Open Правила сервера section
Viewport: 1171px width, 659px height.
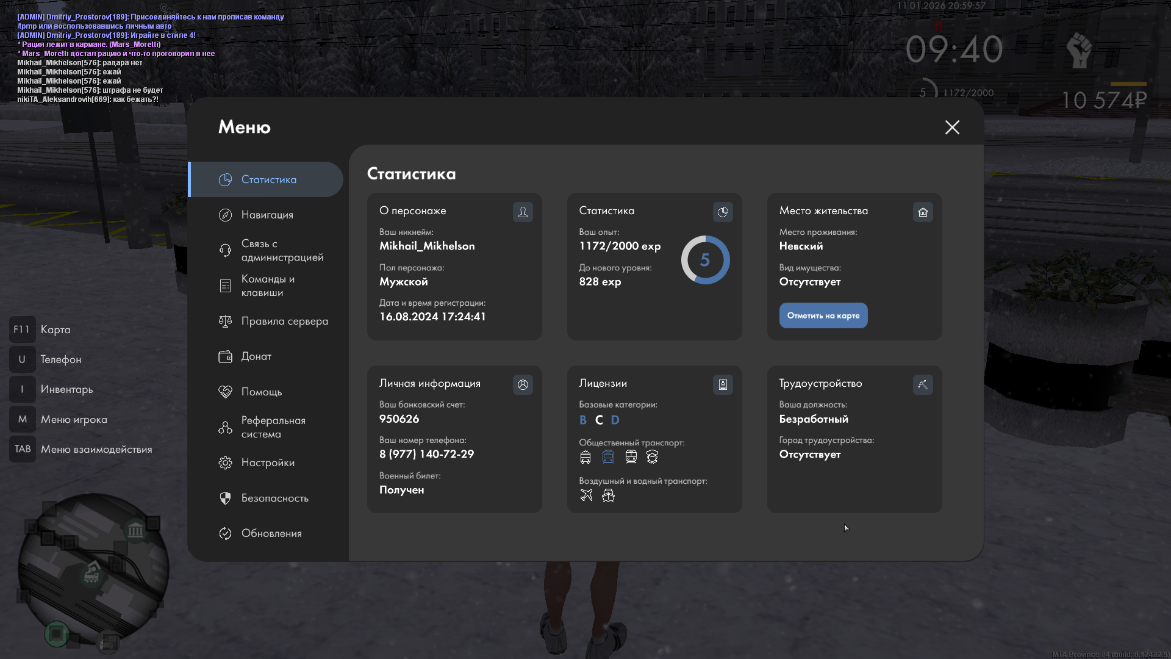coord(284,321)
